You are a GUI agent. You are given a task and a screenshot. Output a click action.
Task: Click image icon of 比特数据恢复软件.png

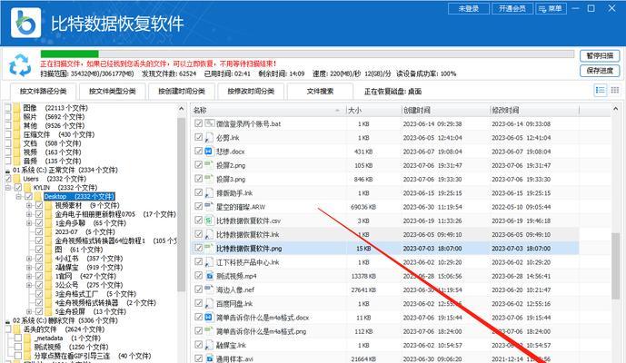pos(210,248)
